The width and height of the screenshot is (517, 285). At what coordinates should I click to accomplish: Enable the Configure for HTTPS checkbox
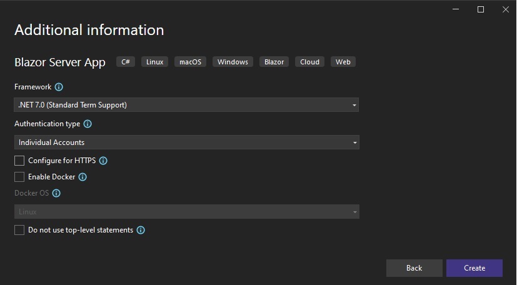pyautogui.click(x=19, y=161)
